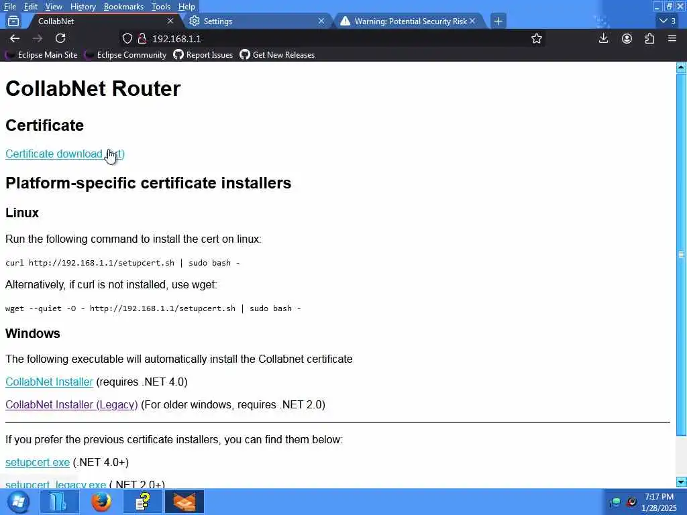Screen dimensions: 687x515
Task: Show site security info via the lock icon
Action: point(142,38)
